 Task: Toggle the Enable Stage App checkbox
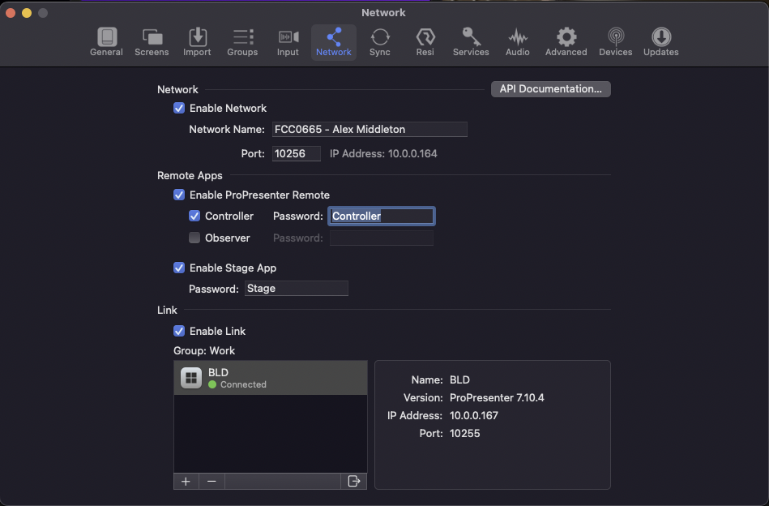click(x=179, y=268)
